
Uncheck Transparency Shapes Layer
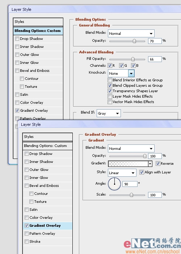[x=110, y=91]
